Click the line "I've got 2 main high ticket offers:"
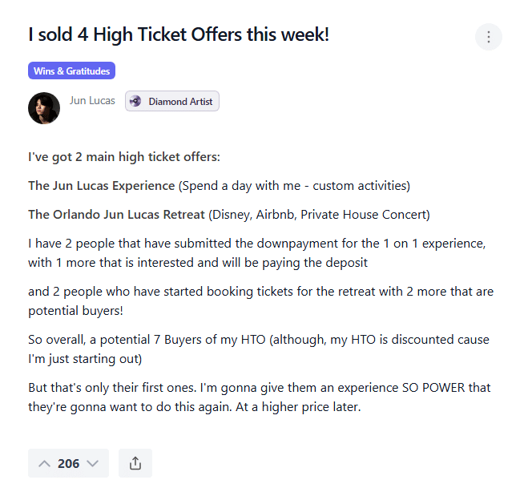This screenshot has height=496, width=528. (x=123, y=157)
